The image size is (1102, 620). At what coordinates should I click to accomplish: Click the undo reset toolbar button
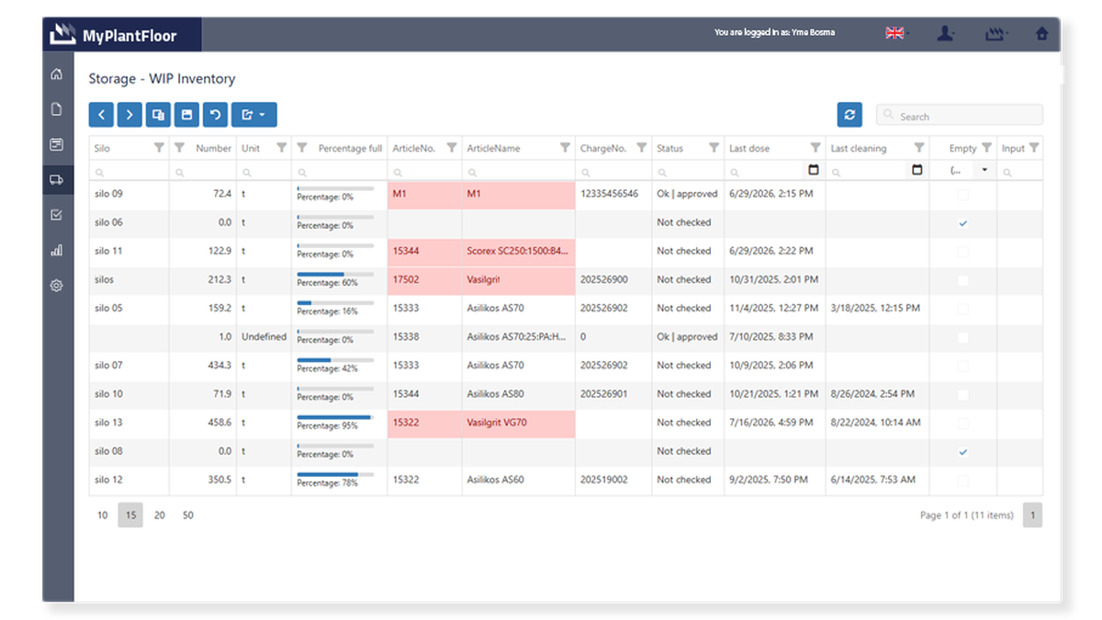click(215, 115)
